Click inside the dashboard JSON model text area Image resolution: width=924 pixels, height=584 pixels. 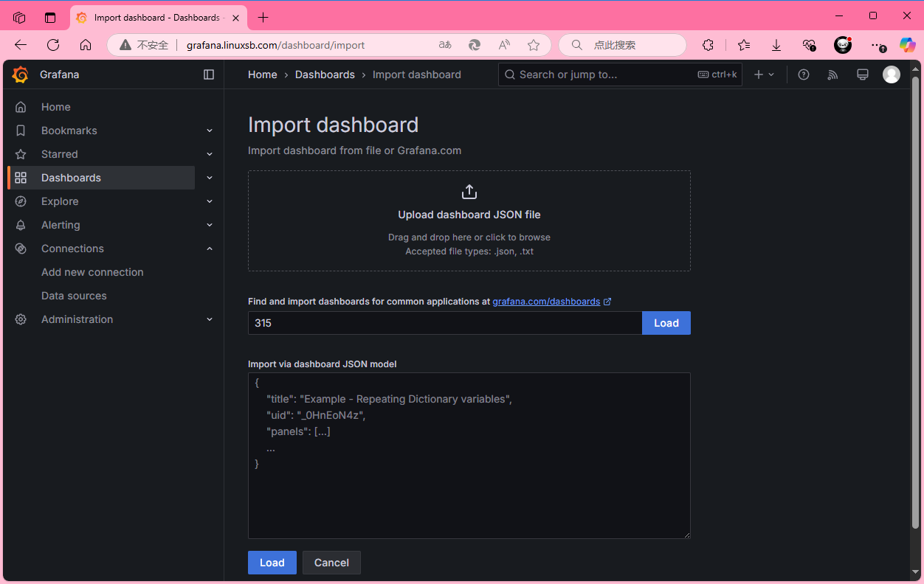[x=469, y=456]
